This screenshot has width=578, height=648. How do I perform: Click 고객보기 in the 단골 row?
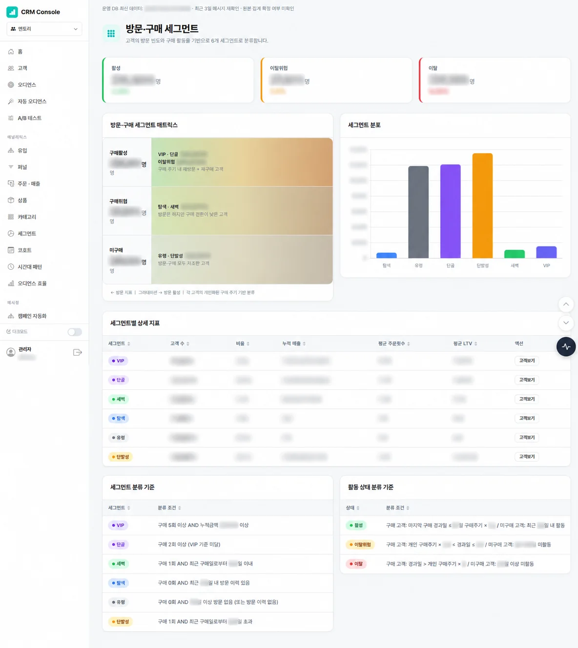click(527, 380)
